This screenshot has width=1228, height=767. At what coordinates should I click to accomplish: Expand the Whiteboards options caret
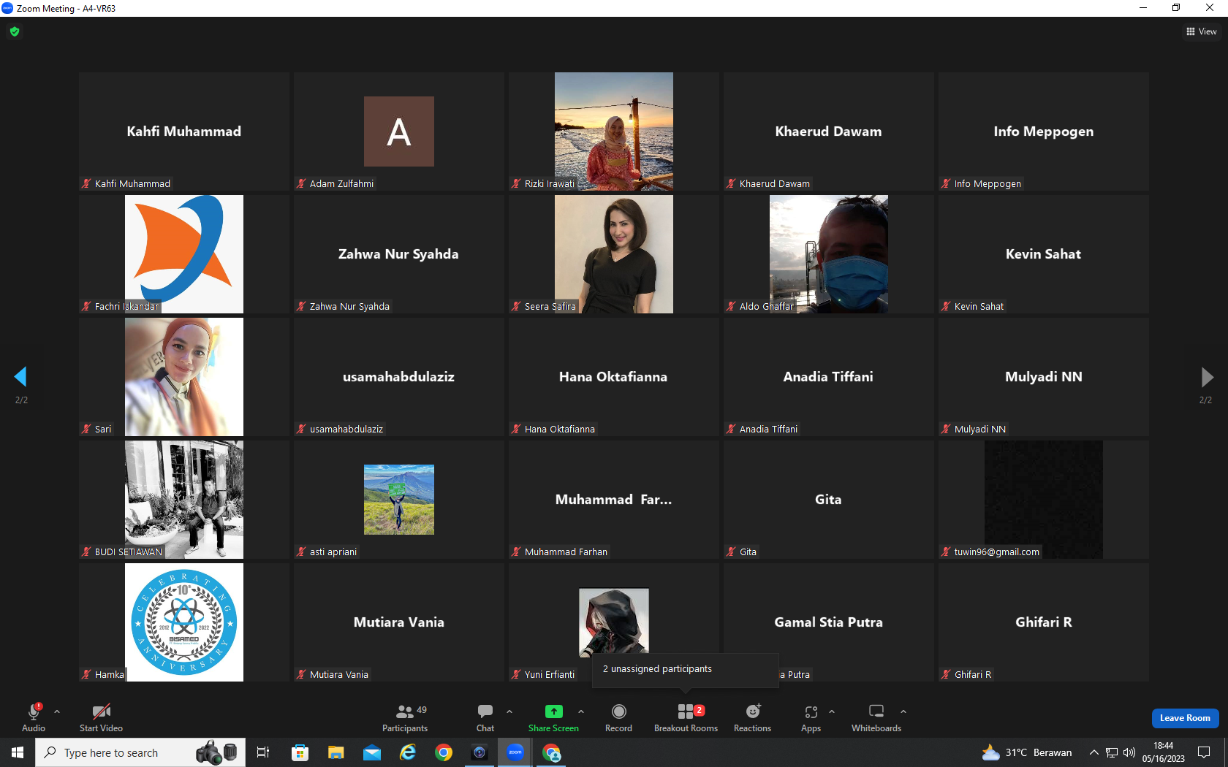pos(903,711)
